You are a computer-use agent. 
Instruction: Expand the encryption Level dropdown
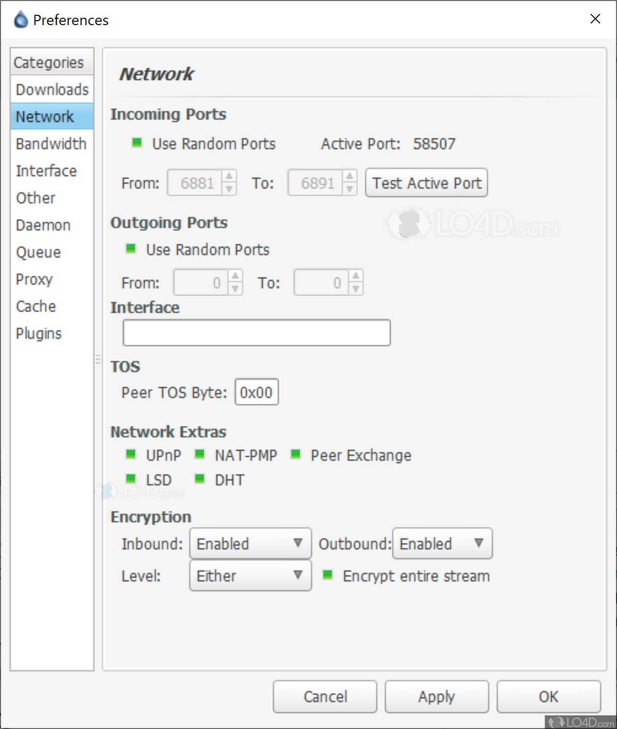(250, 575)
